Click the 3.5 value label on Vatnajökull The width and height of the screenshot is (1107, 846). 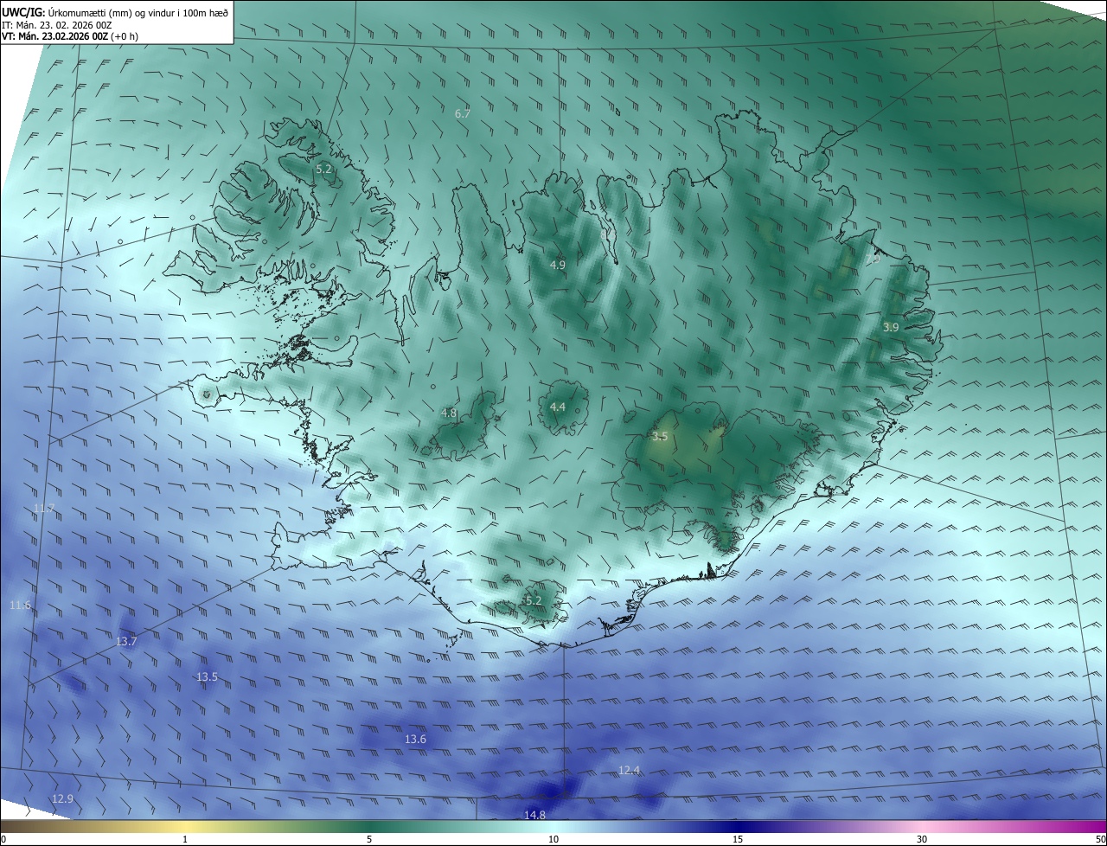tap(660, 437)
